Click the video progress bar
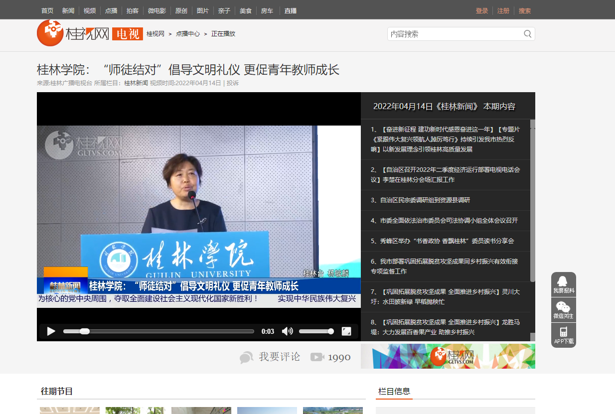 [x=158, y=331]
